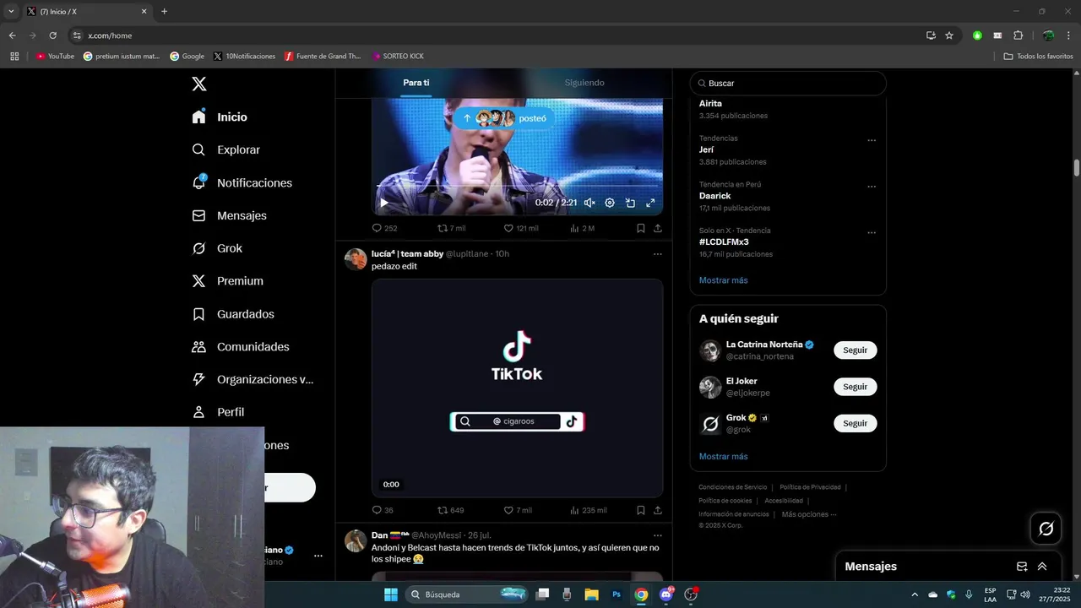Screen dimensions: 1081x608
Task: Compose new message in Mensajes drawer
Action: (x=1022, y=567)
